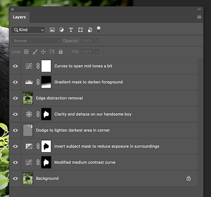Click Levels icon on Gradient mask layer

[29, 82]
